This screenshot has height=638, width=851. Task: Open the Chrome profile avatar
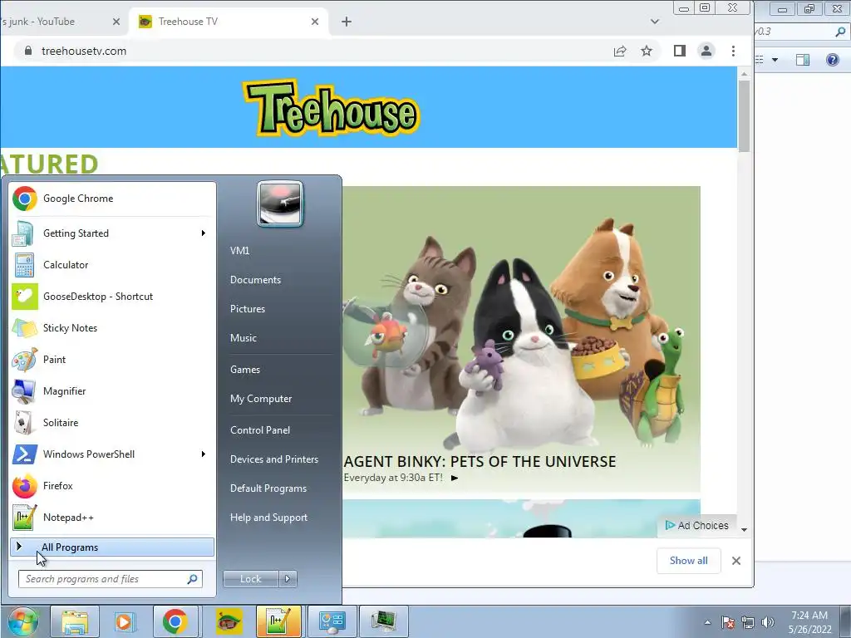point(706,51)
